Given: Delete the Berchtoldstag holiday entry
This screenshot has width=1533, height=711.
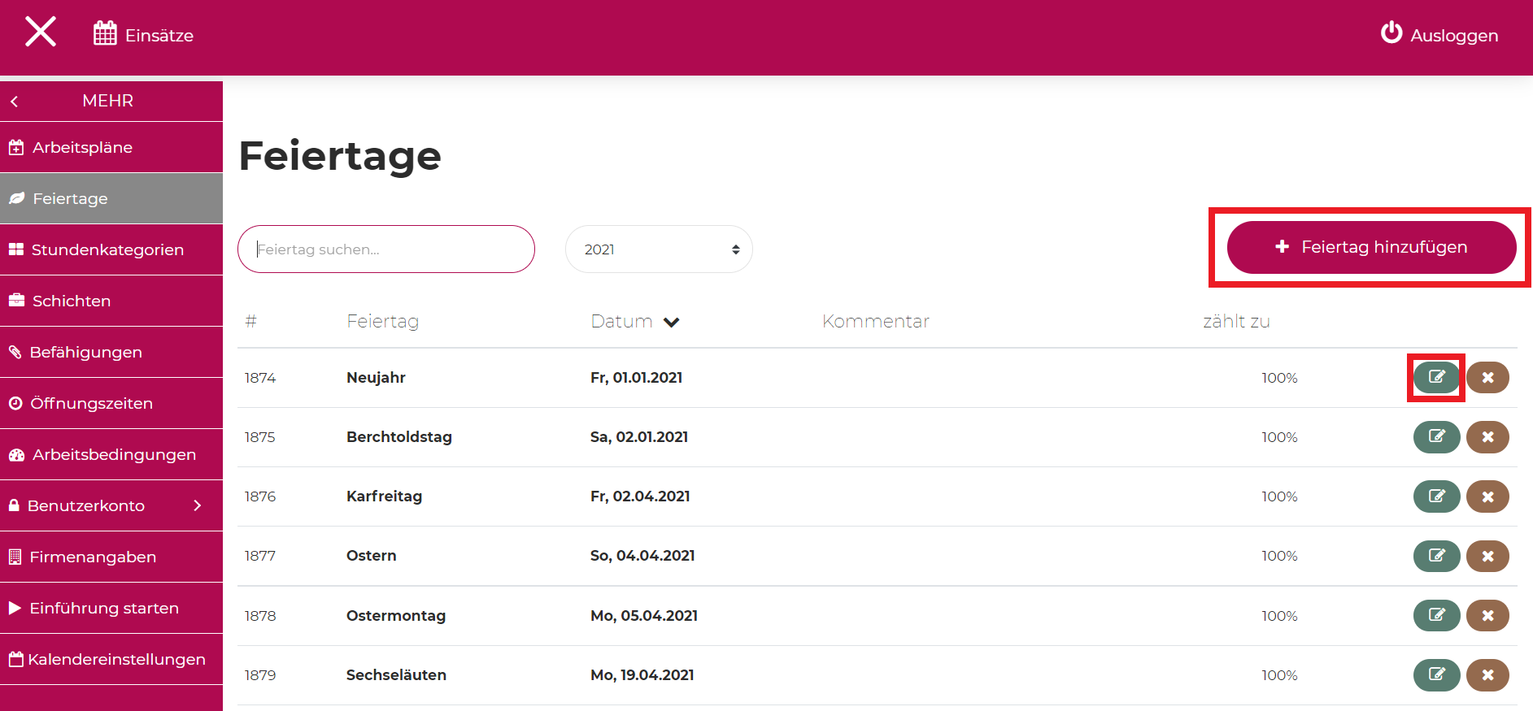Looking at the screenshot, I should 1487,437.
